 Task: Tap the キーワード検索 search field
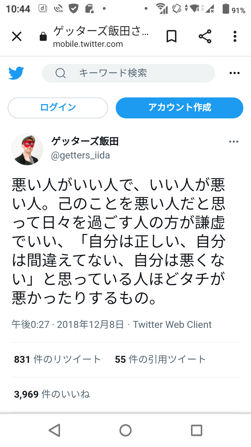point(128,73)
